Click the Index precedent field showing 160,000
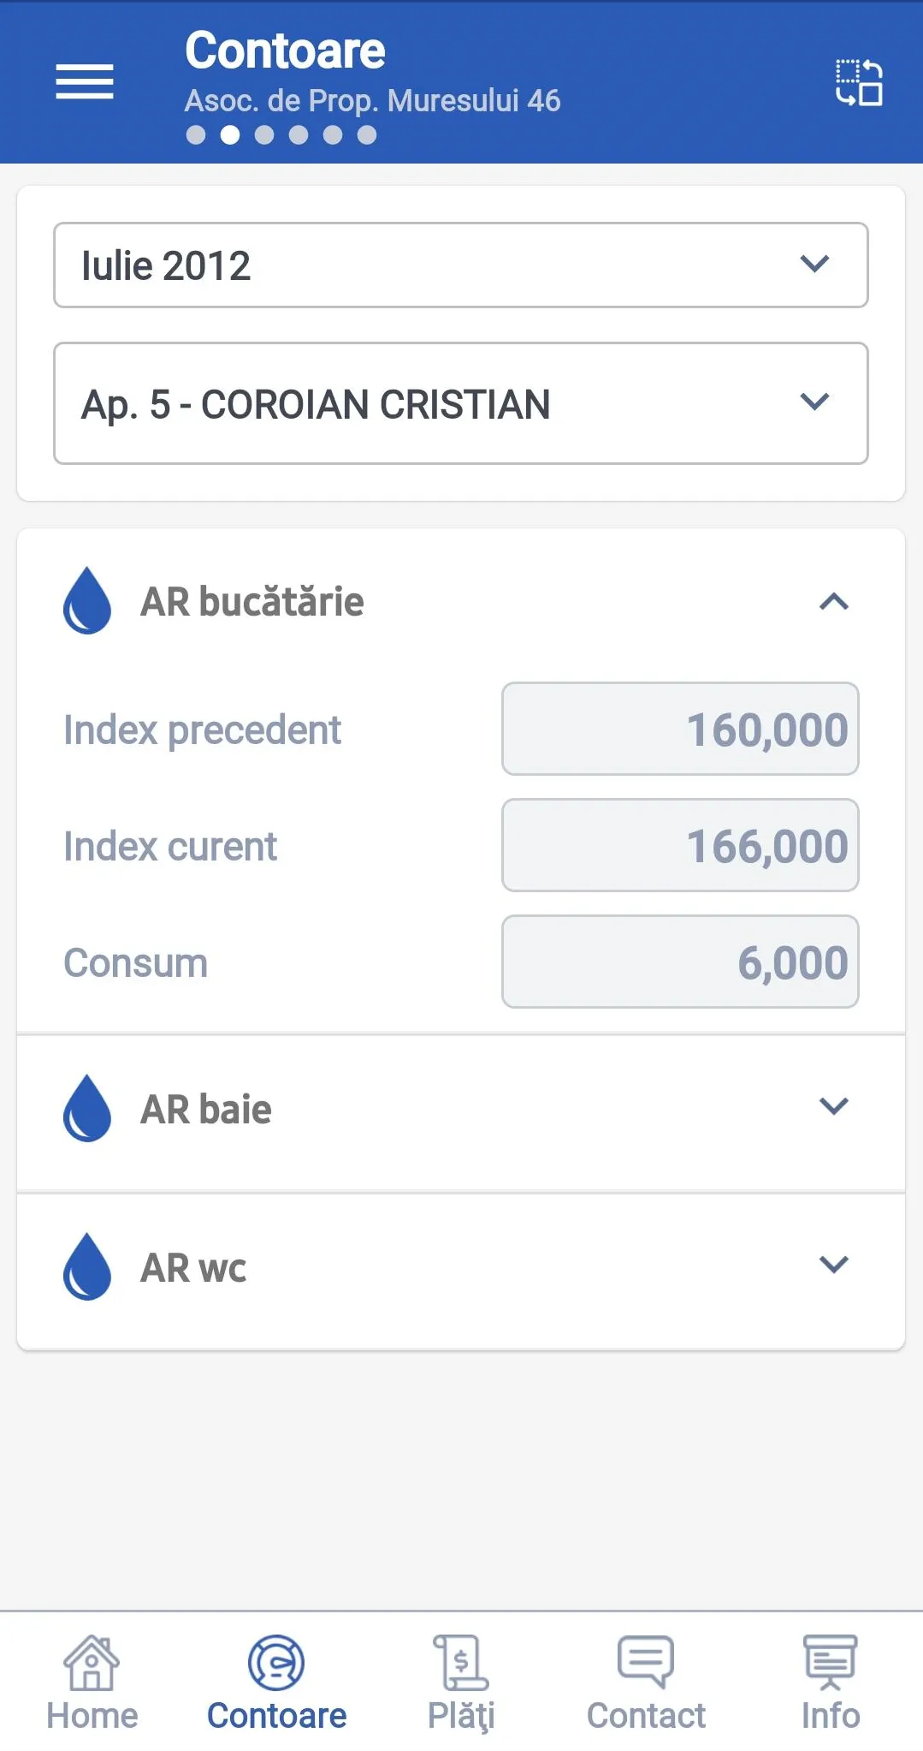Image resolution: width=923 pixels, height=1751 pixels. (680, 730)
